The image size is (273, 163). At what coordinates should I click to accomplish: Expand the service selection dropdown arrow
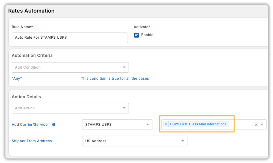[x=262, y=124]
